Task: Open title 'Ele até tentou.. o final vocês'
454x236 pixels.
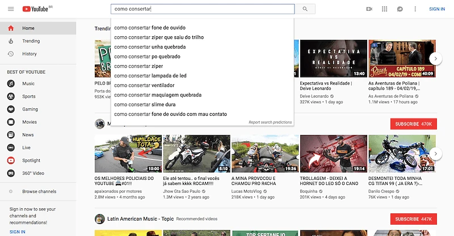Action: pyautogui.click(x=191, y=181)
